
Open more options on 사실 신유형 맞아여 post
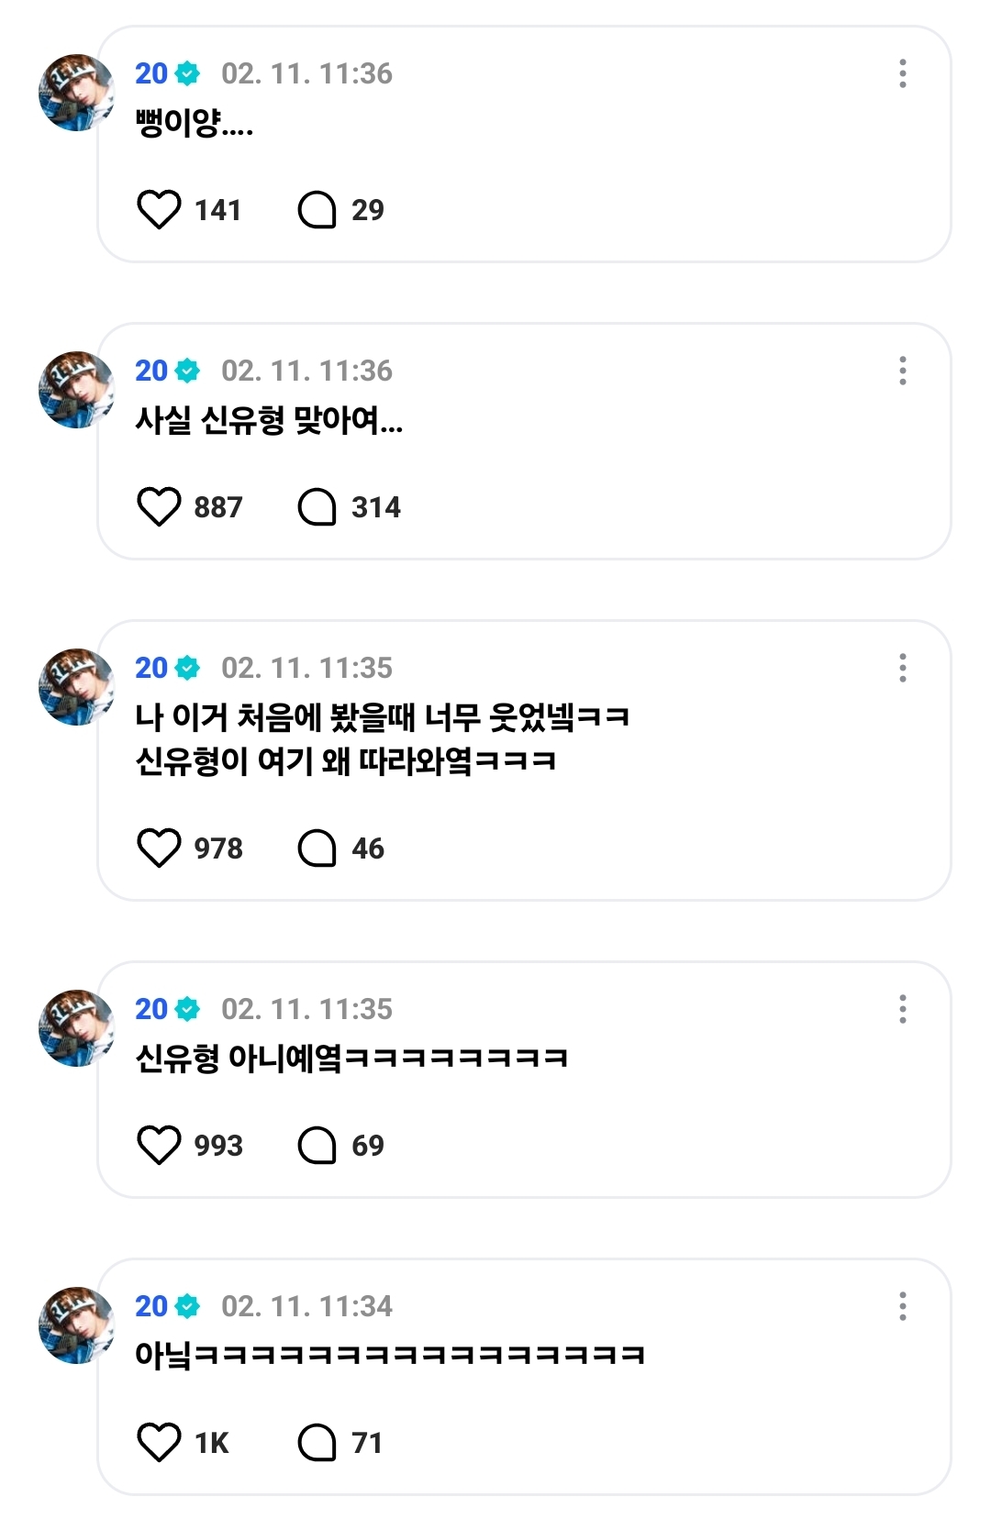(903, 371)
